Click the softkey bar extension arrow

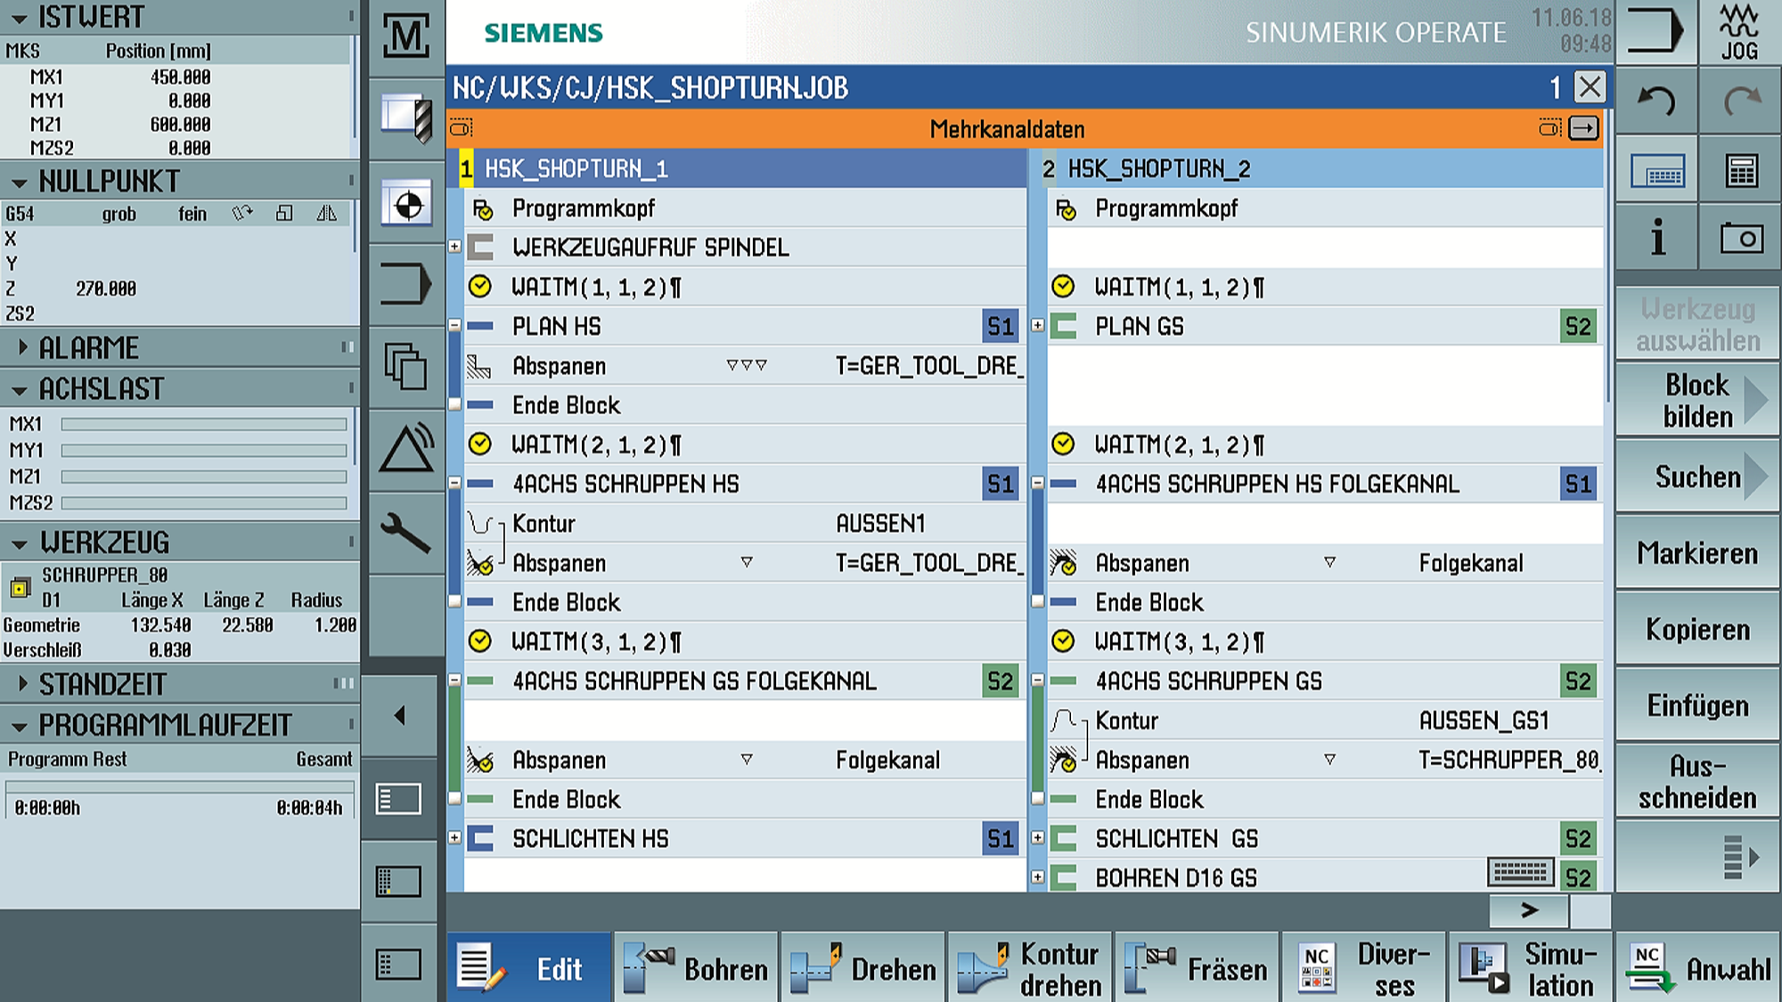1529,910
